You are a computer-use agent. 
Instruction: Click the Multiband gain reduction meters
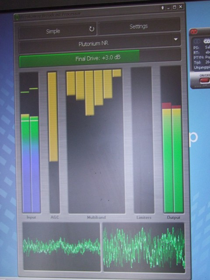pos(96,141)
